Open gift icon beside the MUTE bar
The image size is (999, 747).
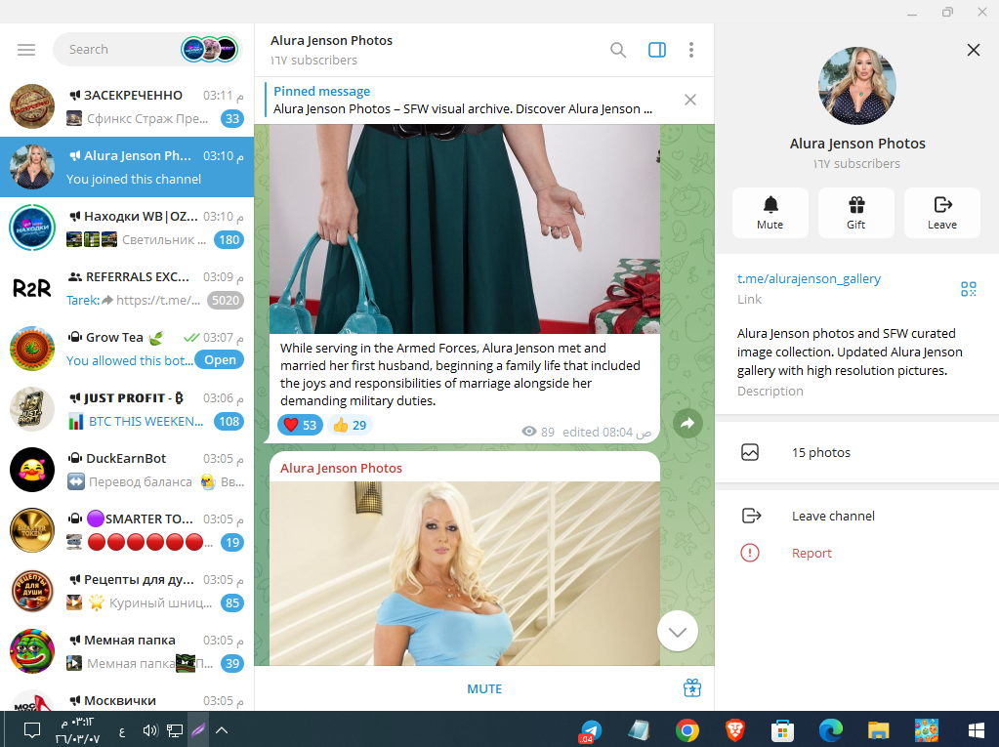click(x=692, y=688)
